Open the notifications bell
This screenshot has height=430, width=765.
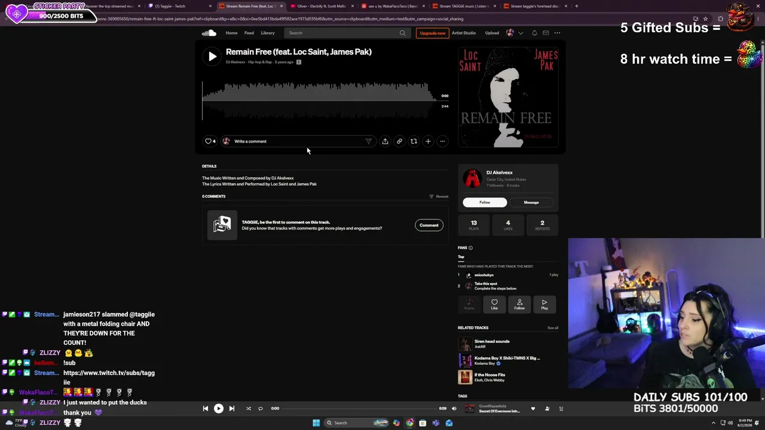click(x=534, y=33)
